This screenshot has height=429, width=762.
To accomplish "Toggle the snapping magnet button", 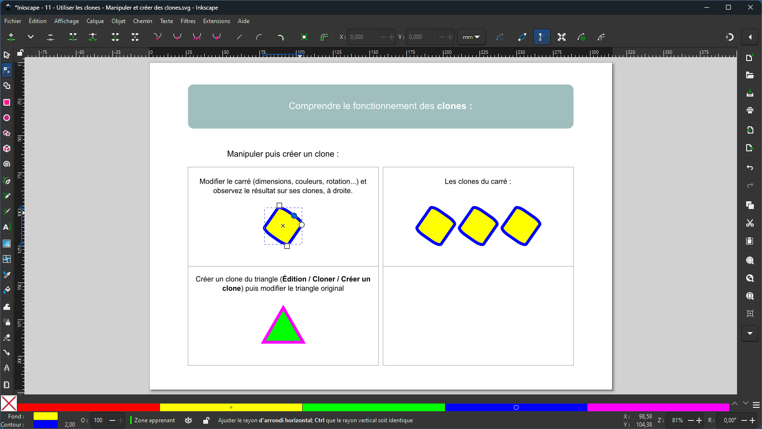I will 730,37.
